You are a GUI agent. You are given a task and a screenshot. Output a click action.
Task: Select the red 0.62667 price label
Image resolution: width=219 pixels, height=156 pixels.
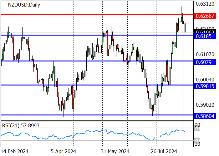205,16
